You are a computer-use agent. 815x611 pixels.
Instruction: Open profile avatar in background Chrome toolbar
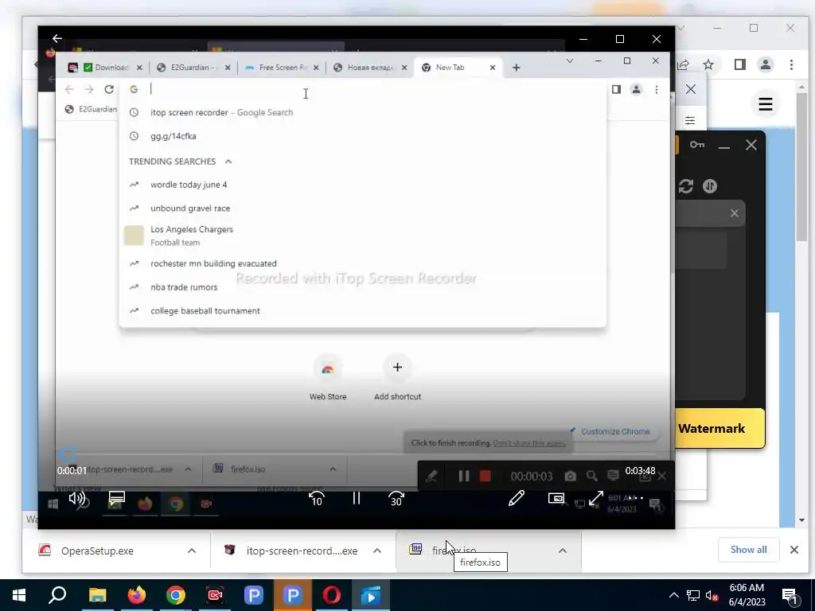coord(765,64)
